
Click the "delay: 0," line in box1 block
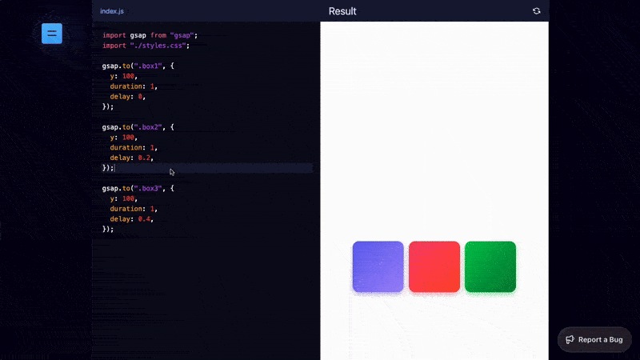click(x=128, y=96)
